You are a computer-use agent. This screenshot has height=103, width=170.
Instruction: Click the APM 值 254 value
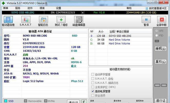pos(25,66)
